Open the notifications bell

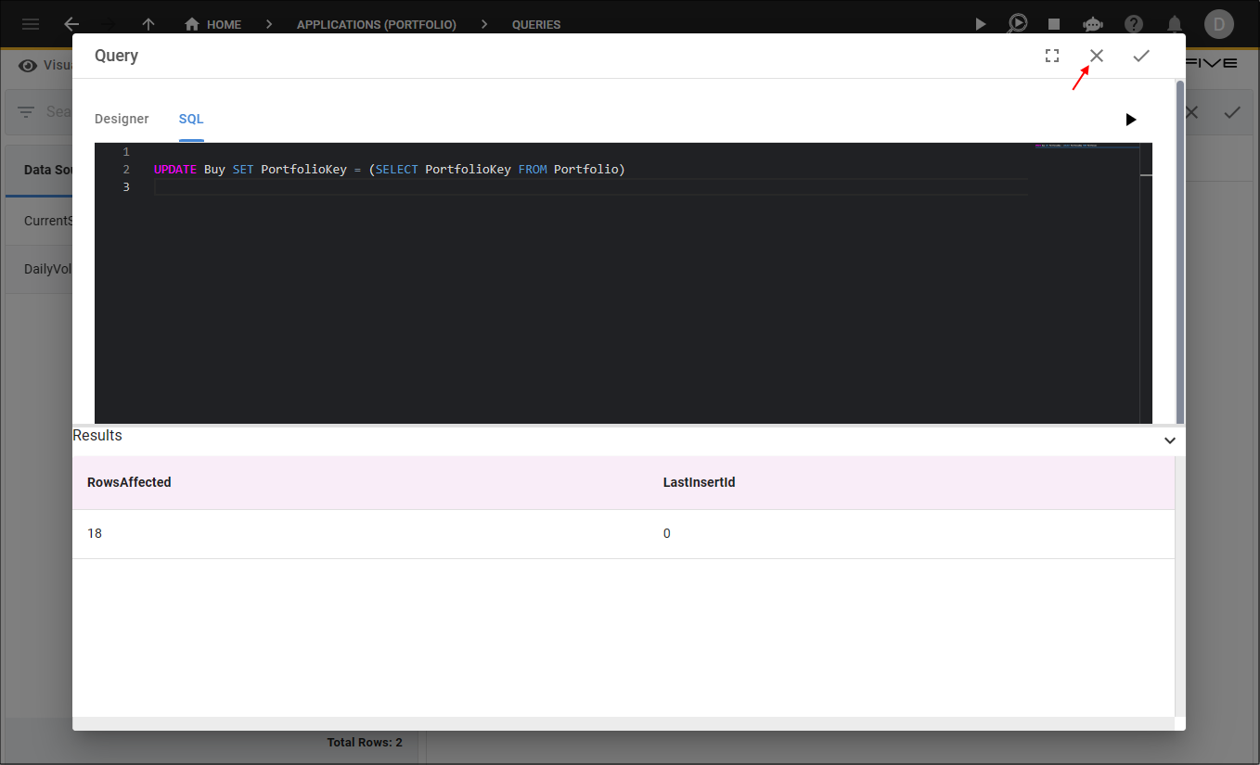[1175, 24]
